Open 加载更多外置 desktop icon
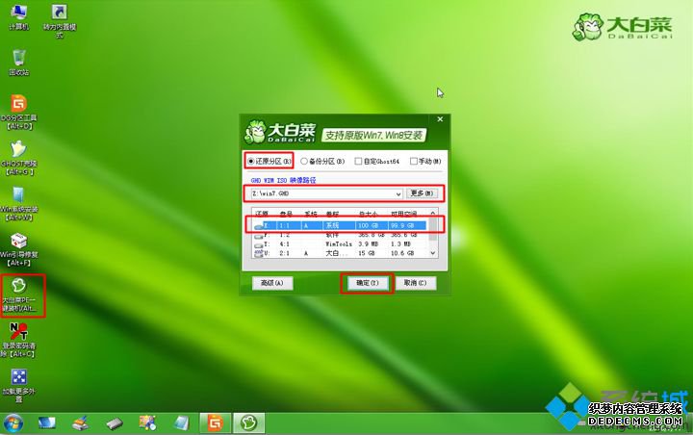This screenshot has width=693, height=435. [18, 386]
